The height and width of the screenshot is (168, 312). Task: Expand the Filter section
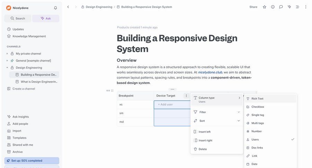tap(216, 112)
